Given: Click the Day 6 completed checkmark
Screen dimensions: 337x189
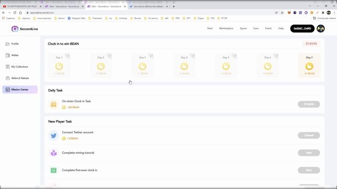Looking at the screenshot, I should click(276, 56).
